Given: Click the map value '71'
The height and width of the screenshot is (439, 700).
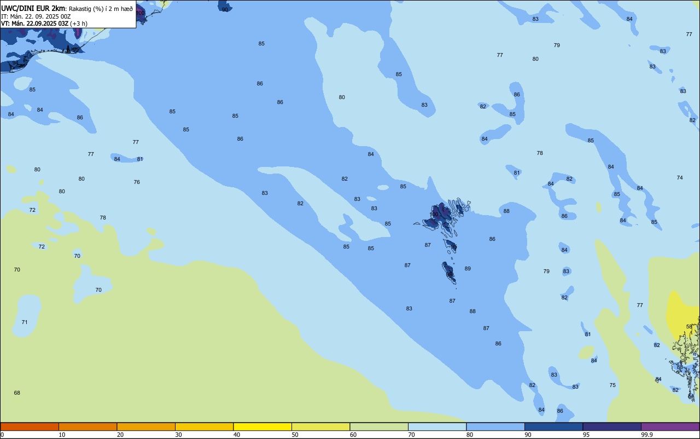Looking at the screenshot, I should (x=25, y=322).
